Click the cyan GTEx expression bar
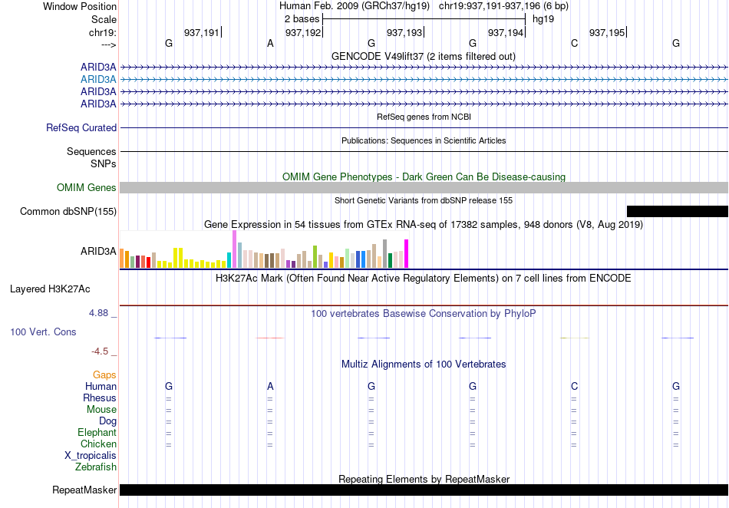729x508 pixels. pyautogui.click(x=229, y=260)
